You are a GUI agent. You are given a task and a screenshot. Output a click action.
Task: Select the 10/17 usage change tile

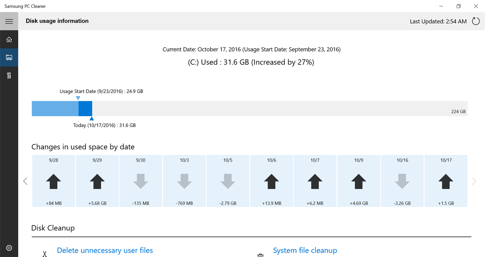(x=446, y=181)
